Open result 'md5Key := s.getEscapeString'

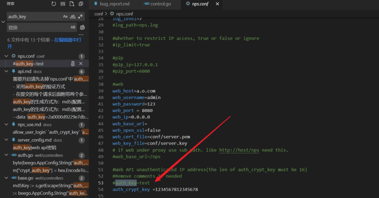pos(50,185)
